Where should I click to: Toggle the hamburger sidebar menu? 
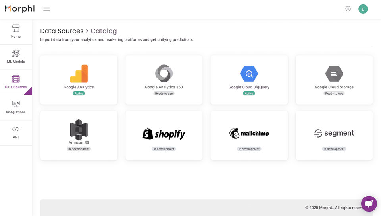[x=46, y=9]
